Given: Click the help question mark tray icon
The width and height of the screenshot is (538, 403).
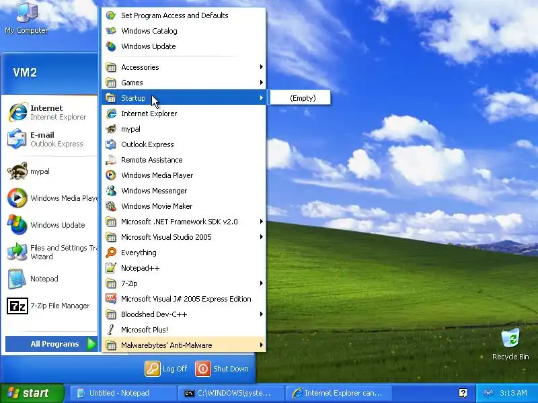Looking at the screenshot, I should pyautogui.click(x=463, y=393).
